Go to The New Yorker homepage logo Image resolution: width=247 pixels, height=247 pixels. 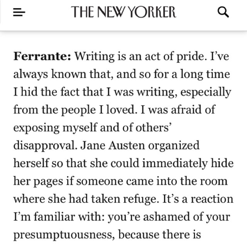[x=123, y=13]
